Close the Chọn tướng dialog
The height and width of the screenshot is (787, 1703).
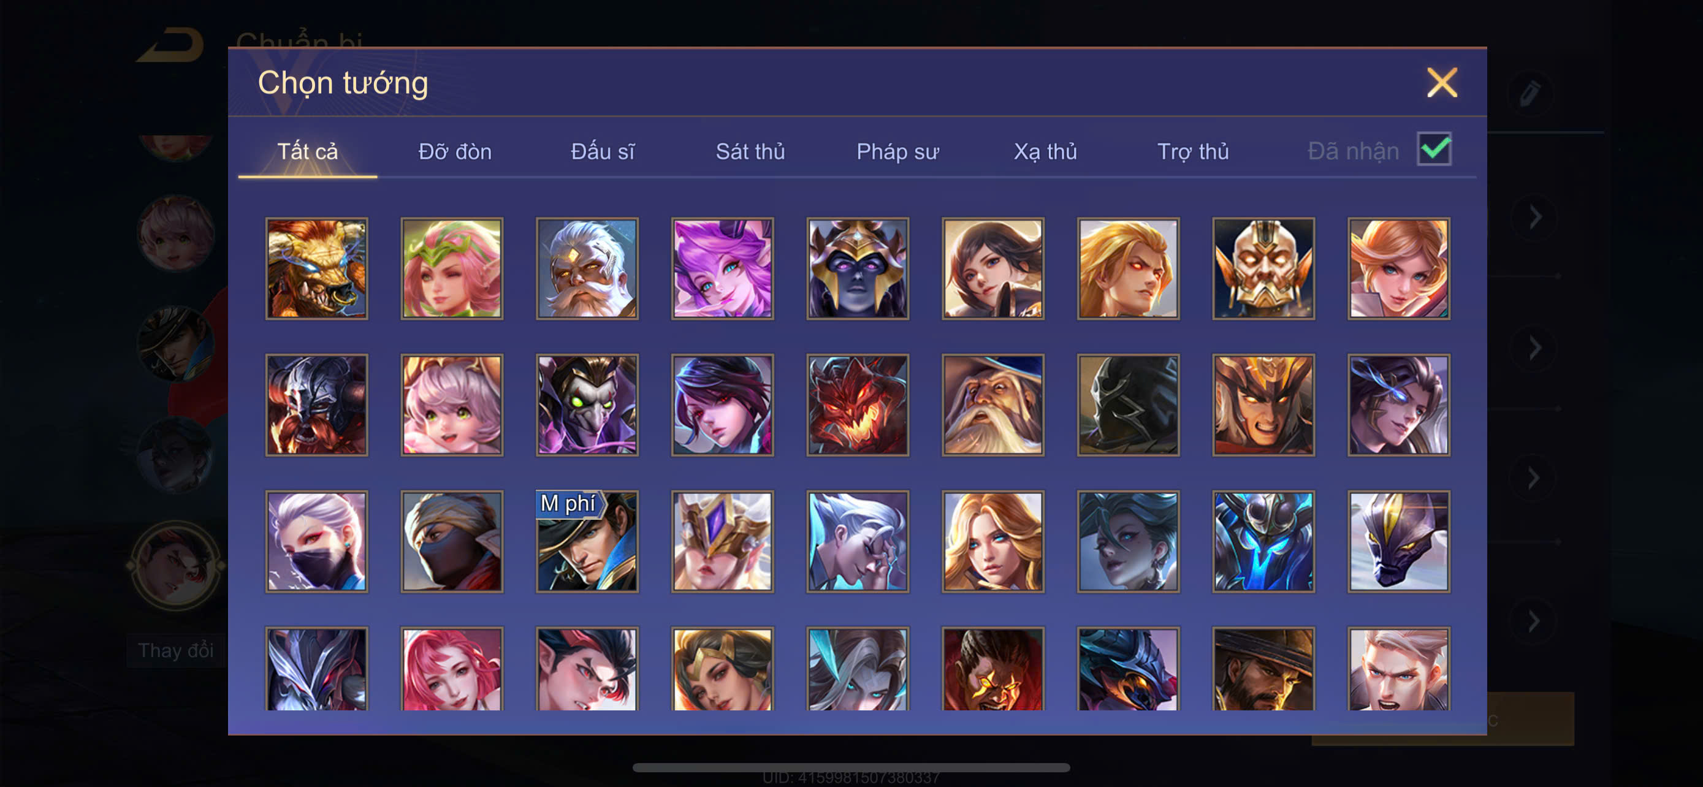[x=1442, y=83]
